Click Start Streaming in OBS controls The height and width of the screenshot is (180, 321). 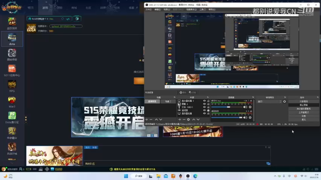pos(304,102)
